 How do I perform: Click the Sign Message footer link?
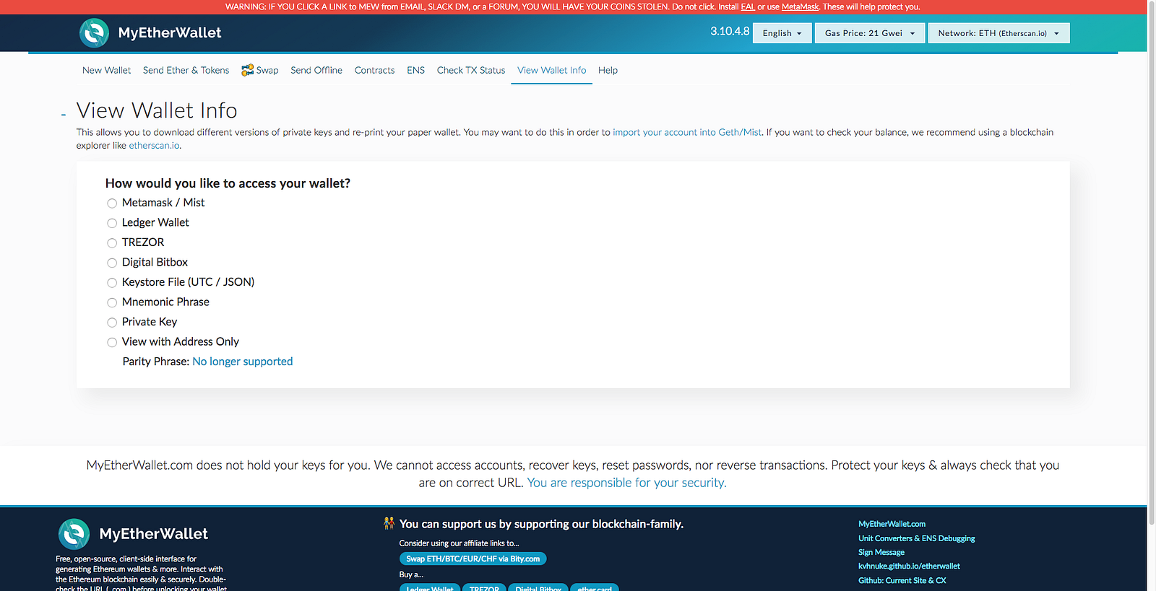(881, 552)
